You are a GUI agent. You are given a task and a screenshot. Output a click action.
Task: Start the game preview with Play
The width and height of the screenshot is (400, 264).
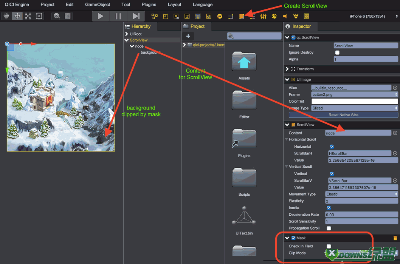101,16
